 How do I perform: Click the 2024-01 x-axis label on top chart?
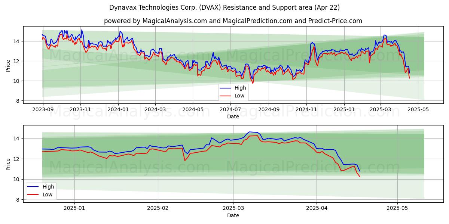tap(118, 110)
